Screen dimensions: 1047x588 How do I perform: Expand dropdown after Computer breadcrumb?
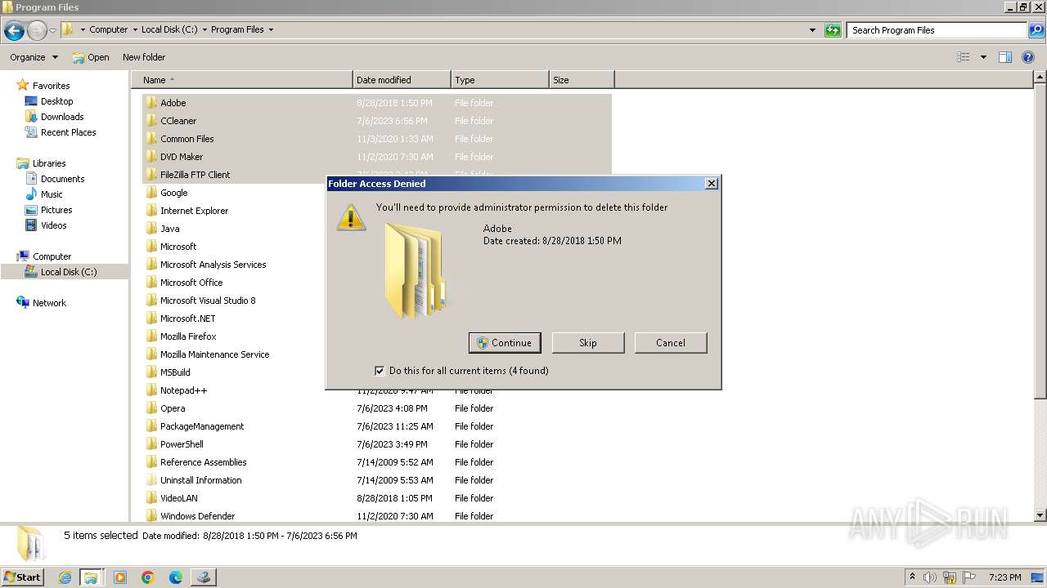coord(135,29)
